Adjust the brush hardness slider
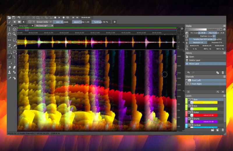The image size is (233, 151). (x=101, y=22)
